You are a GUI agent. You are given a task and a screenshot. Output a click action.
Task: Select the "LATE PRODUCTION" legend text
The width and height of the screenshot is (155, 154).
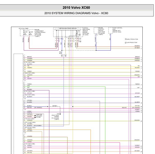(132, 43)
